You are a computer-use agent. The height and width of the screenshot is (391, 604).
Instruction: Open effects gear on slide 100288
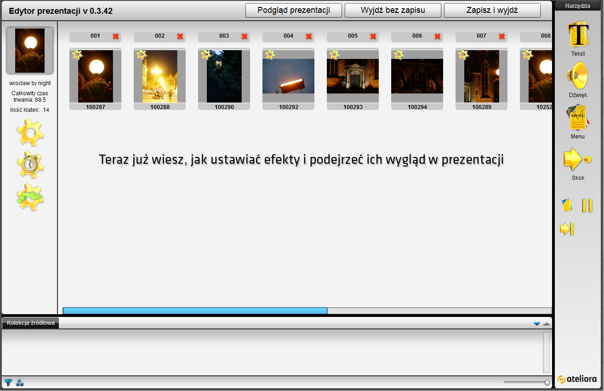coord(142,55)
